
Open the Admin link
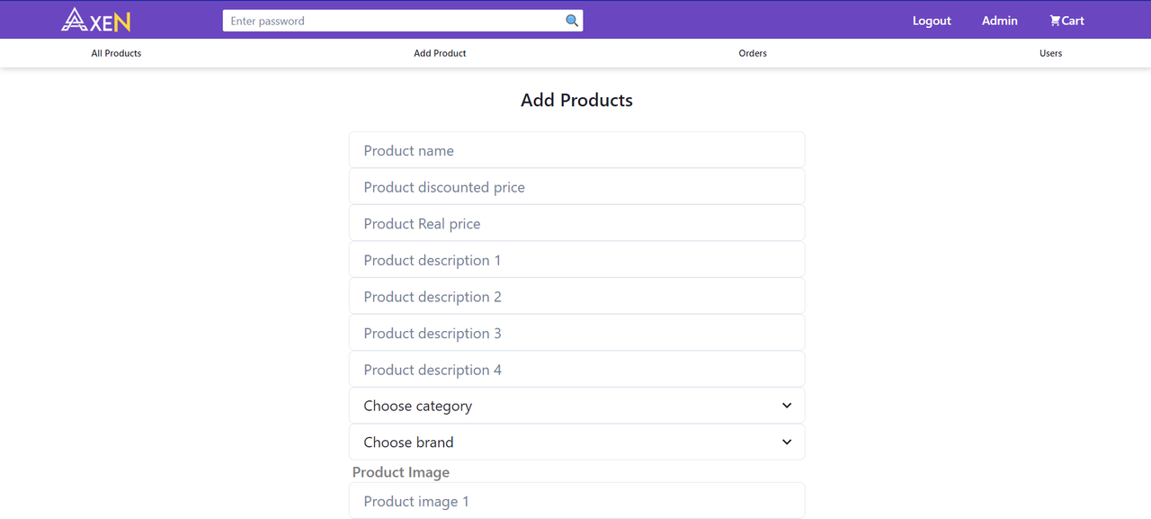pyautogui.click(x=999, y=21)
